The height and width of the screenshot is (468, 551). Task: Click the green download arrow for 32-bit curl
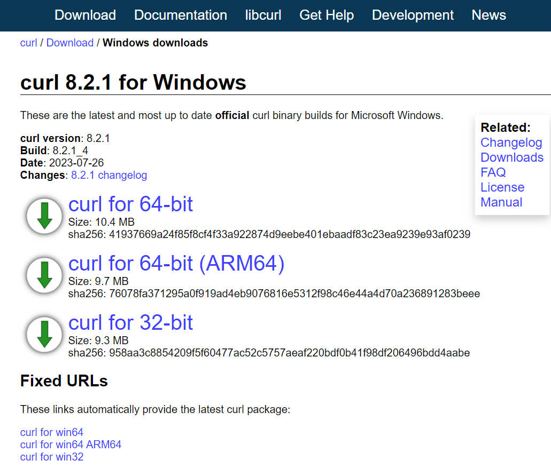tap(45, 335)
